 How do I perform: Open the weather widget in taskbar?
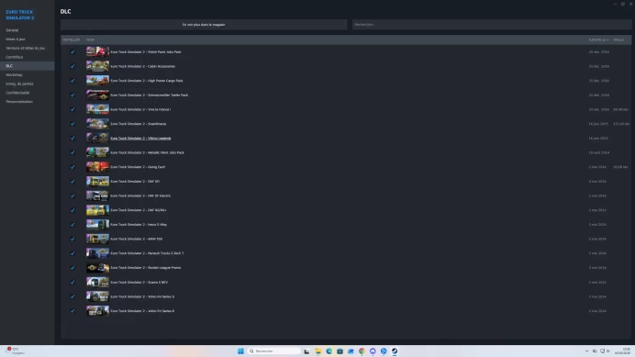click(x=15, y=351)
